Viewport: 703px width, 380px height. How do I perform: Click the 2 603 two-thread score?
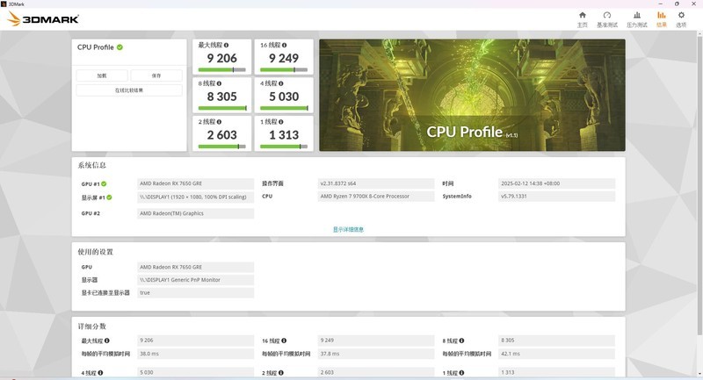[x=222, y=135]
